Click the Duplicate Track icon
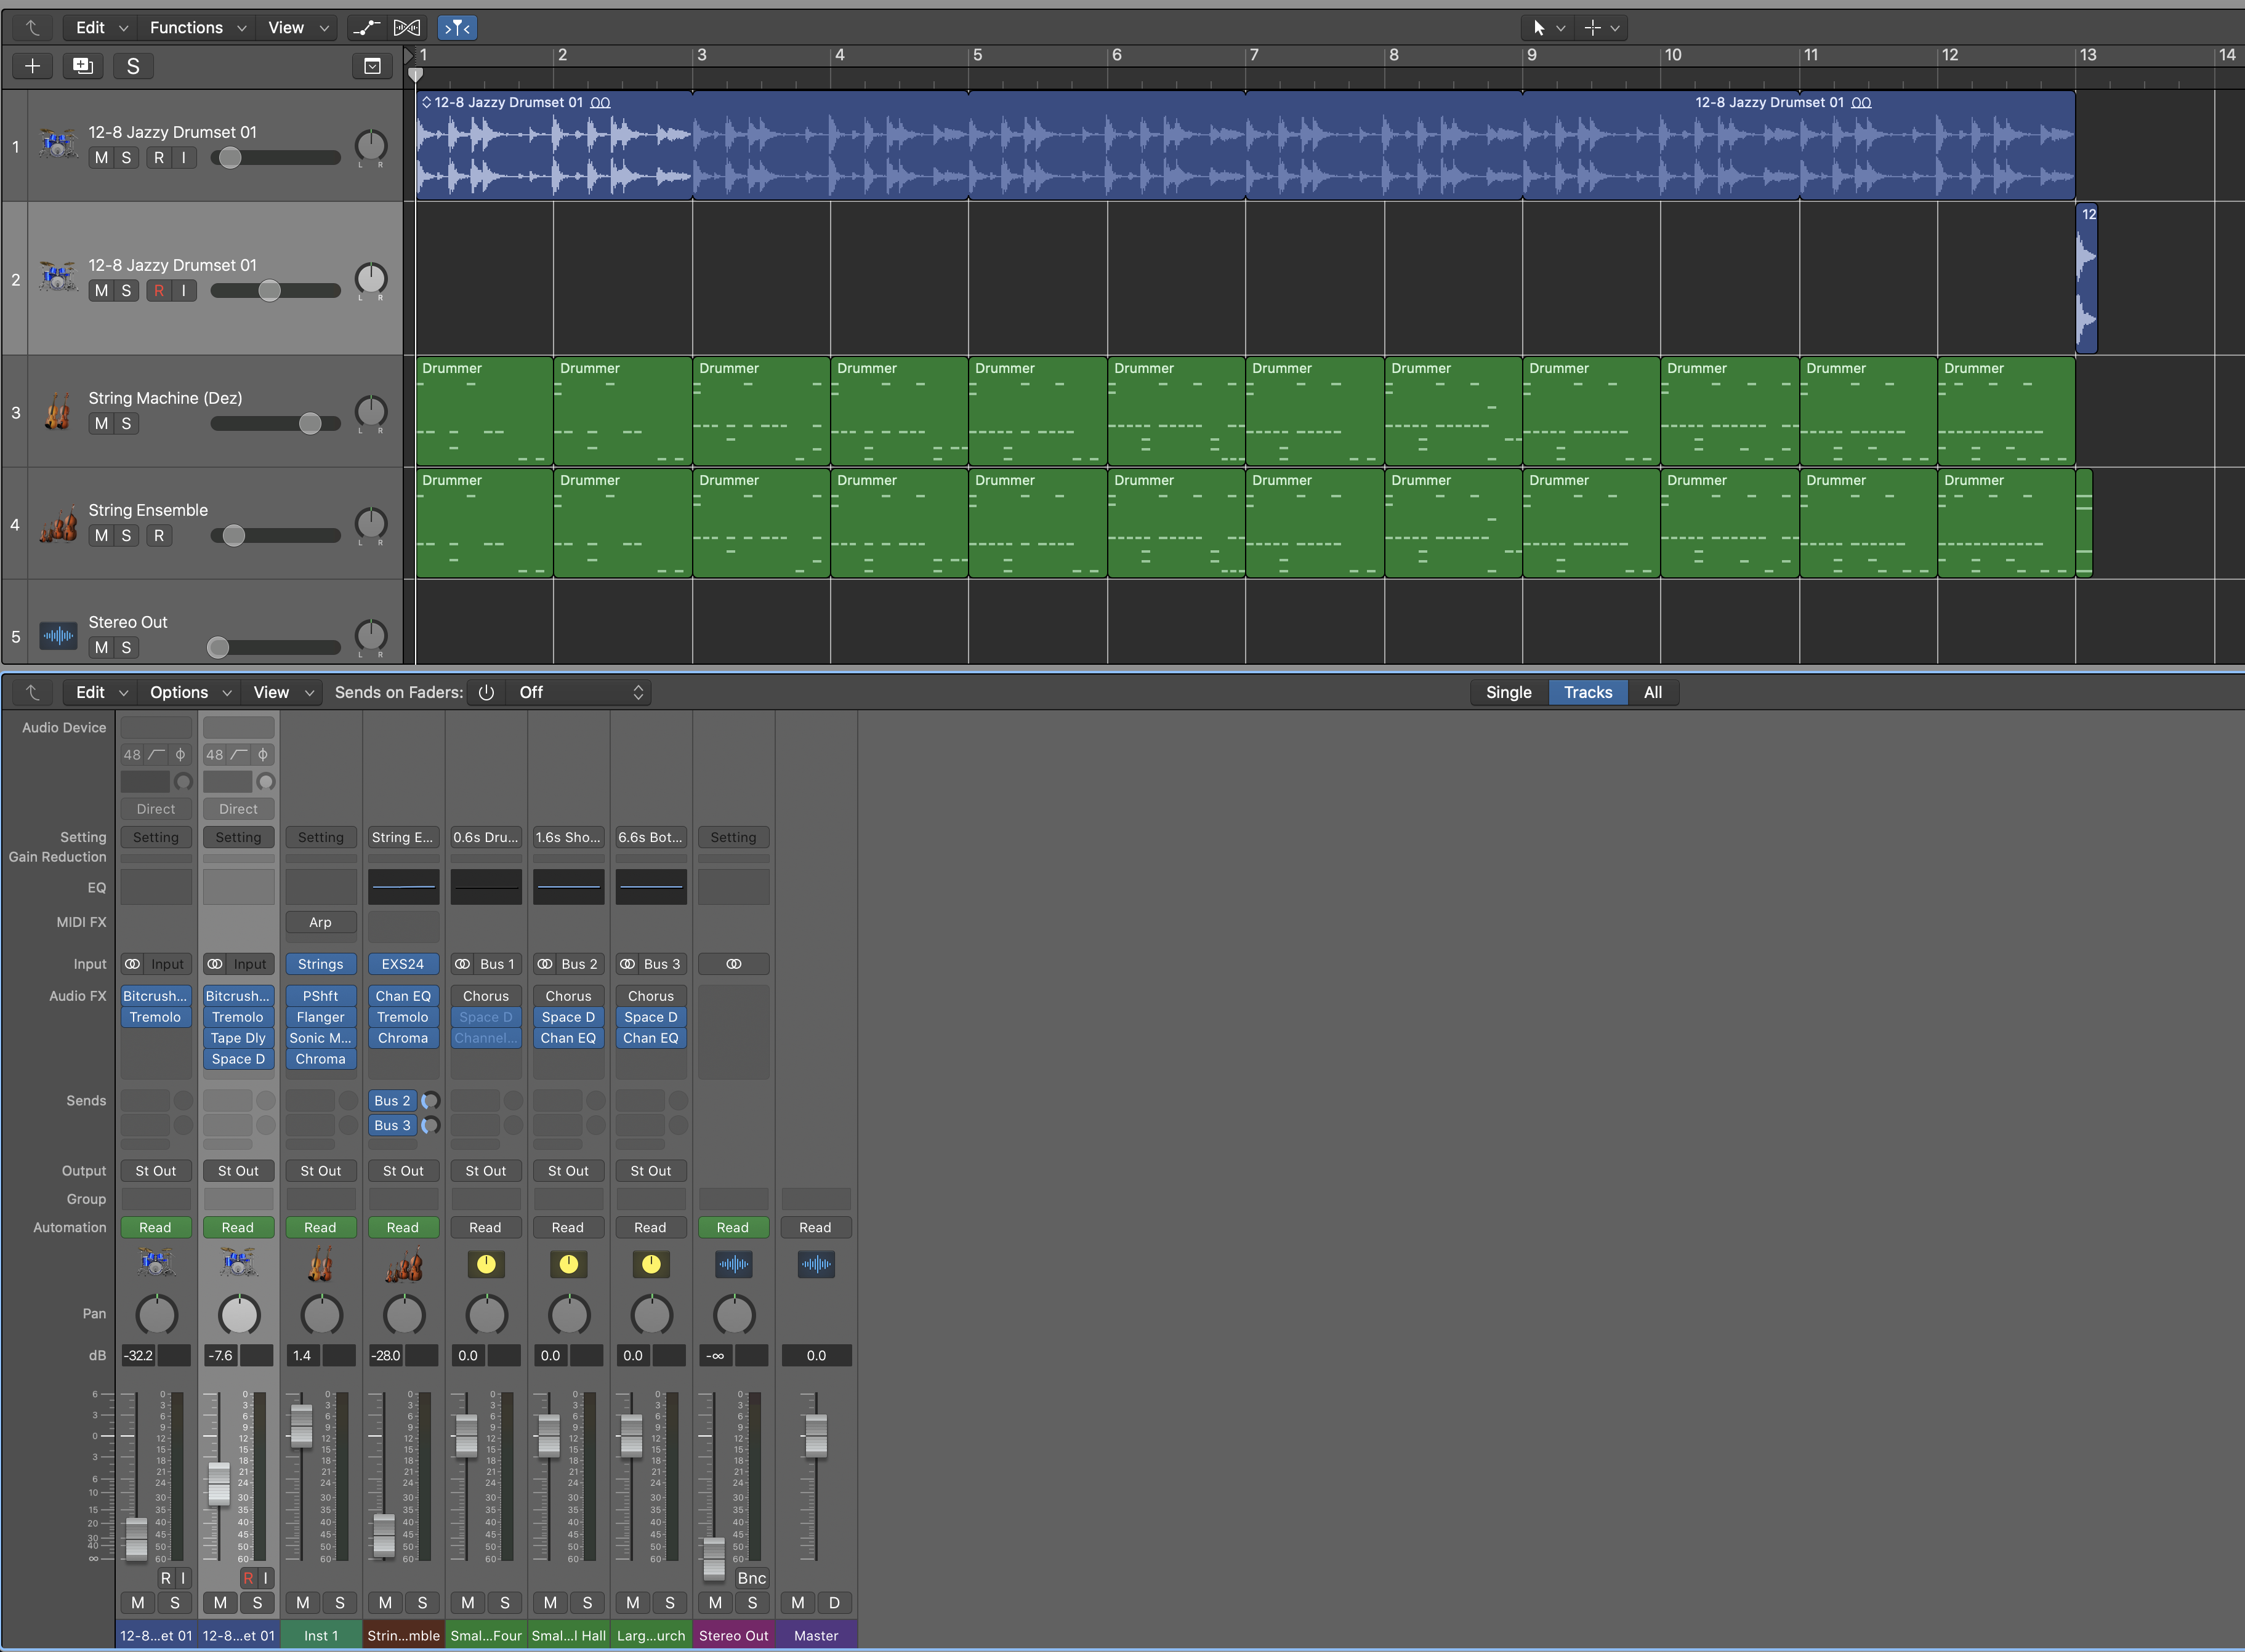This screenshot has height=1652, width=2245. 83,66
